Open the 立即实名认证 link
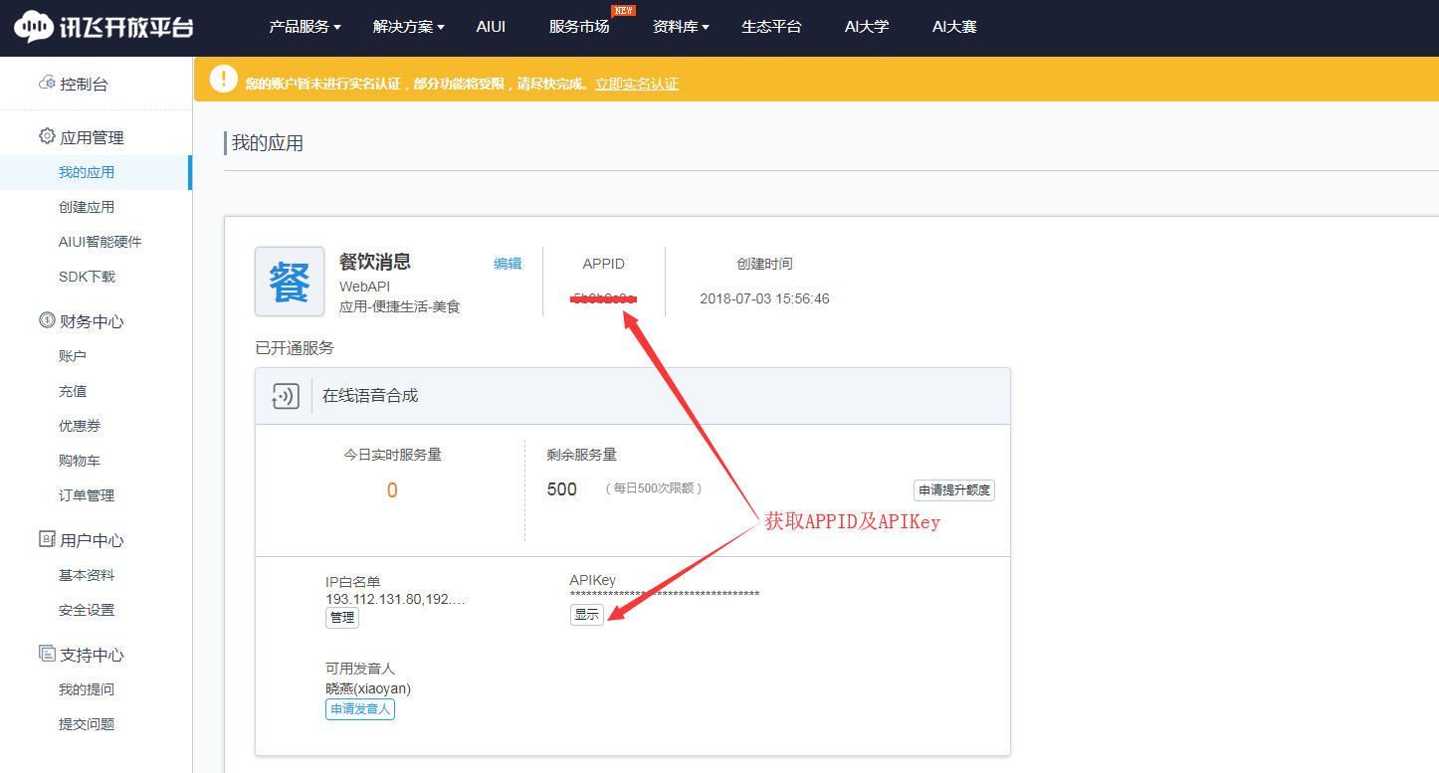 click(637, 85)
